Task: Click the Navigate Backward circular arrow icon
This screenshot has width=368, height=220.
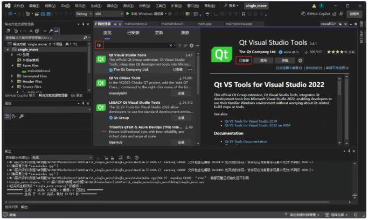Action: (10, 14)
